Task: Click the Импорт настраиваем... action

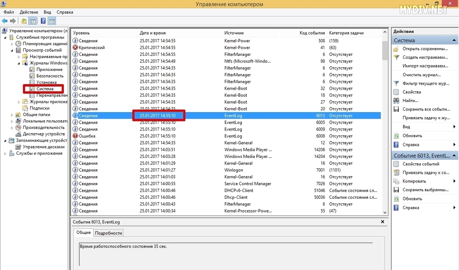Action: (x=425, y=66)
